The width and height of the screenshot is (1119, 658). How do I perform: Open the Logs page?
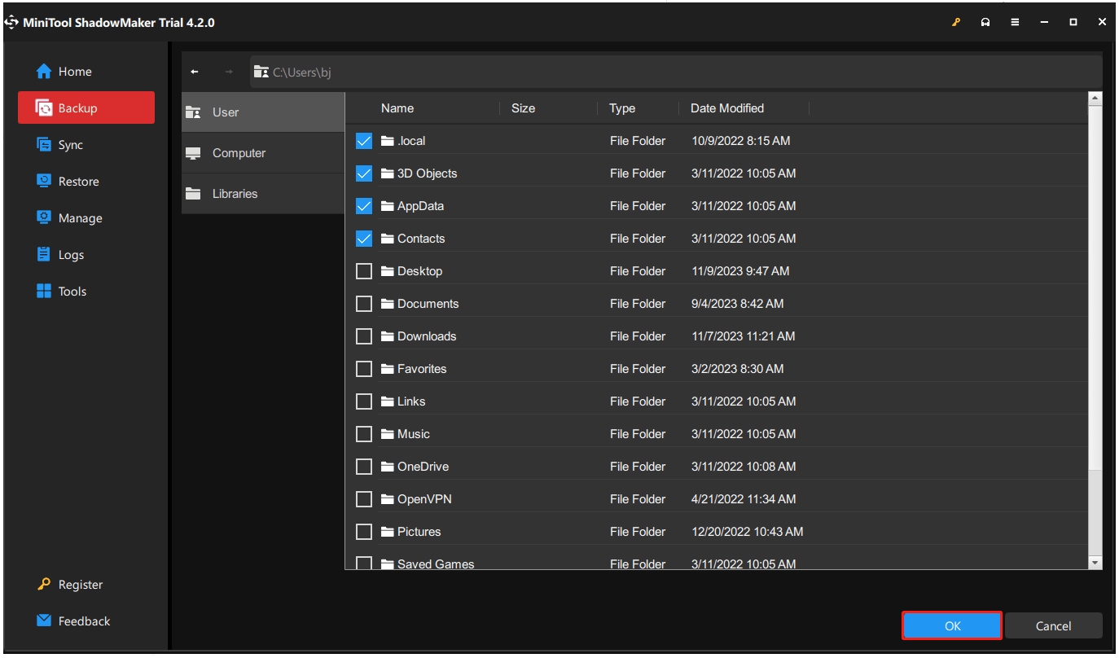71,255
